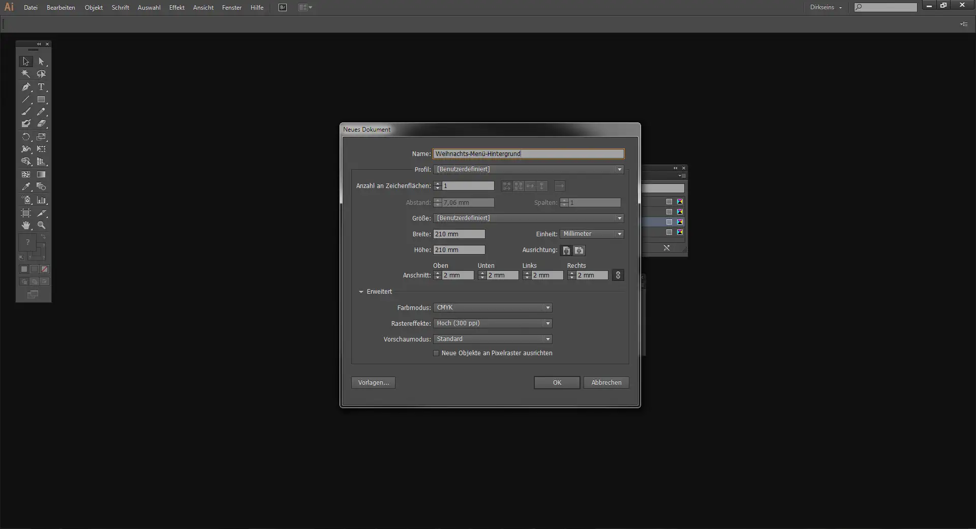Image resolution: width=976 pixels, height=529 pixels.
Task: Collapse the Erweitert section
Action: pyautogui.click(x=361, y=292)
